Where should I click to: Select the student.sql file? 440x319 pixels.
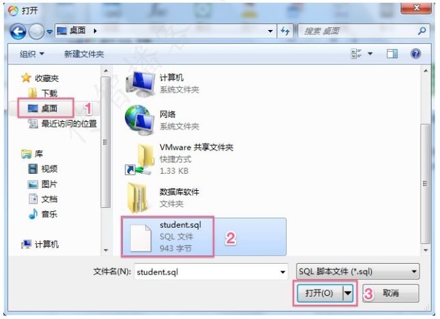coord(204,237)
